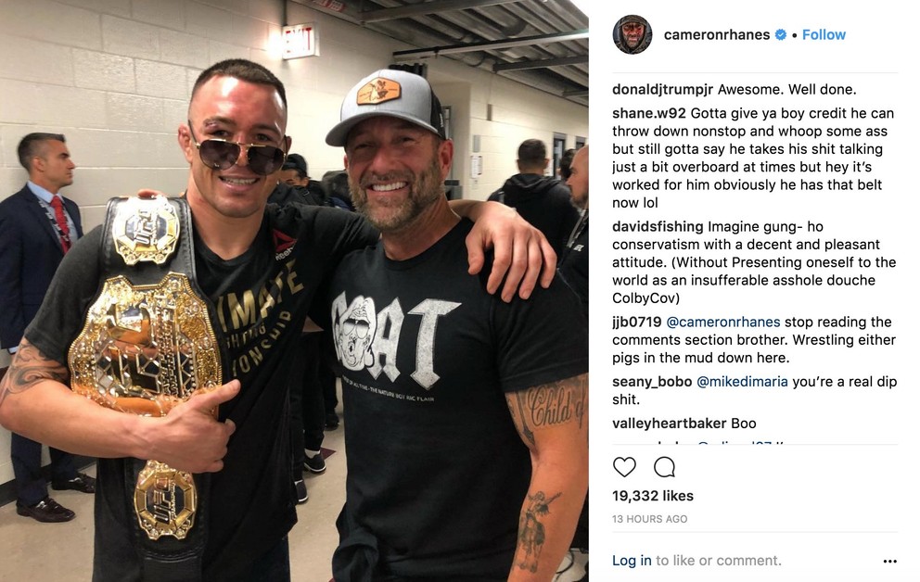Screen dimensions: 920x582
Task: Follow the cameronrhanes account
Action: tap(824, 34)
